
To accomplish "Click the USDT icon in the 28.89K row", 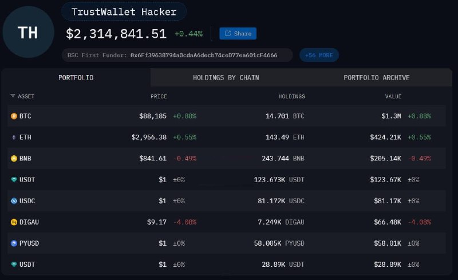I will pos(14,265).
